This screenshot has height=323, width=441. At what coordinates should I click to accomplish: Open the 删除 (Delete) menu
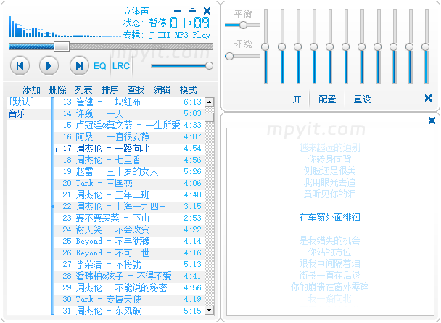57,90
